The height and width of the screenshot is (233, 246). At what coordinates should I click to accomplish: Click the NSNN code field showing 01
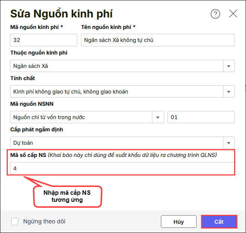pyautogui.click(x=201, y=117)
